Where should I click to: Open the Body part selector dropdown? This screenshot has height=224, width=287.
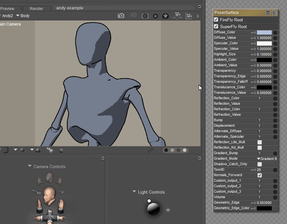pos(23,16)
